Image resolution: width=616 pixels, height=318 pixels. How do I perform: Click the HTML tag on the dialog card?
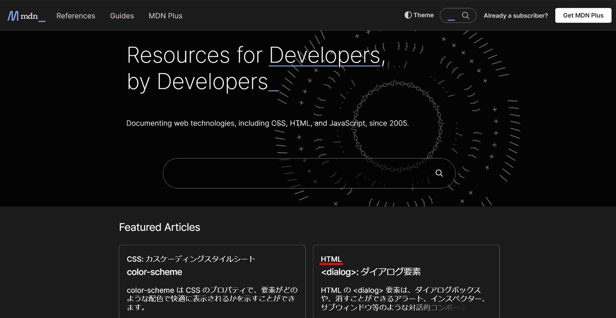tap(331, 259)
